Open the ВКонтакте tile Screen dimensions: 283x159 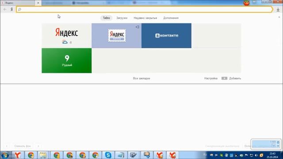166,36
